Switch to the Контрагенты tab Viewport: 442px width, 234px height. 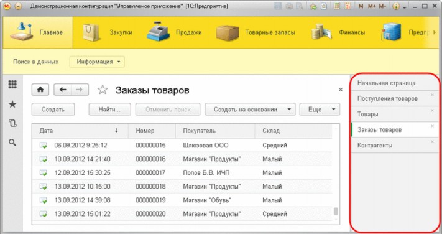coord(395,146)
